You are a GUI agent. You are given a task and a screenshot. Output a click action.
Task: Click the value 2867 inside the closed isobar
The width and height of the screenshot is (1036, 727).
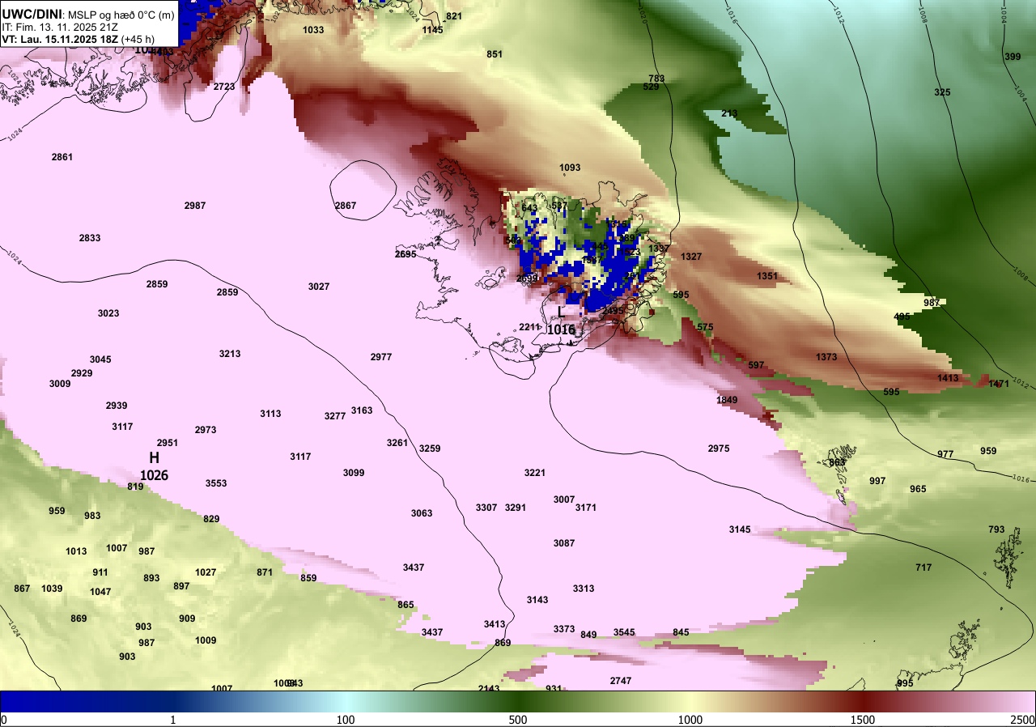pyautogui.click(x=346, y=206)
